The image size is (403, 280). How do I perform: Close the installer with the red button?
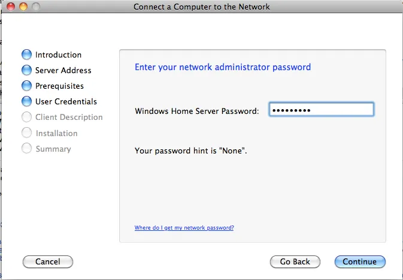(x=11, y=7)
